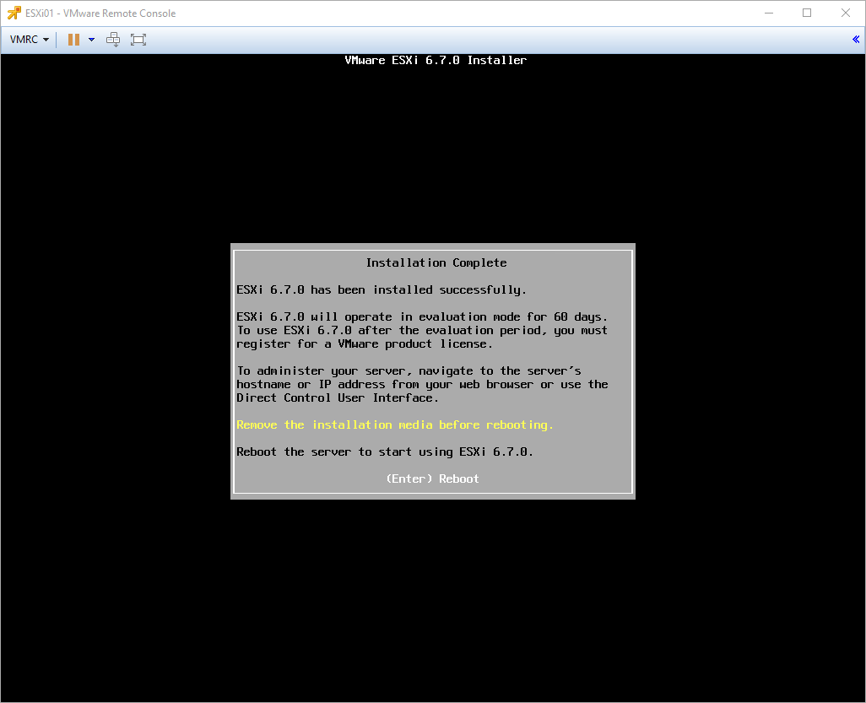Maximize the VMware Remote Console window

(807, 13)
